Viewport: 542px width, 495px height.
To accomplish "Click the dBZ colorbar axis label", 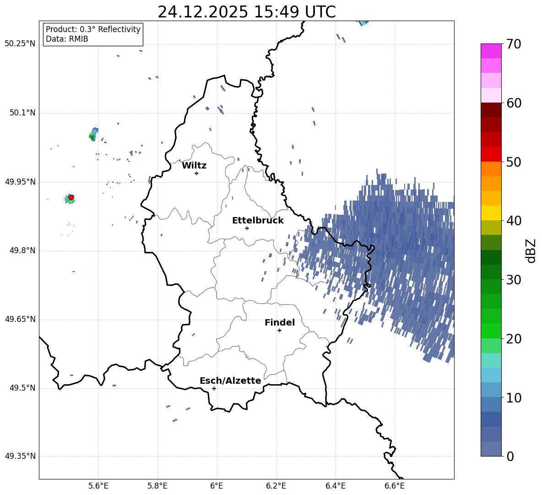I will (x=531, y=250).
